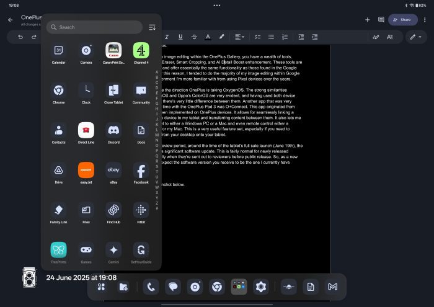Open the editing mode pencil dropdown
Image resolution: width=434 pixels, height=307 pixels.
[x=414, y=37]
